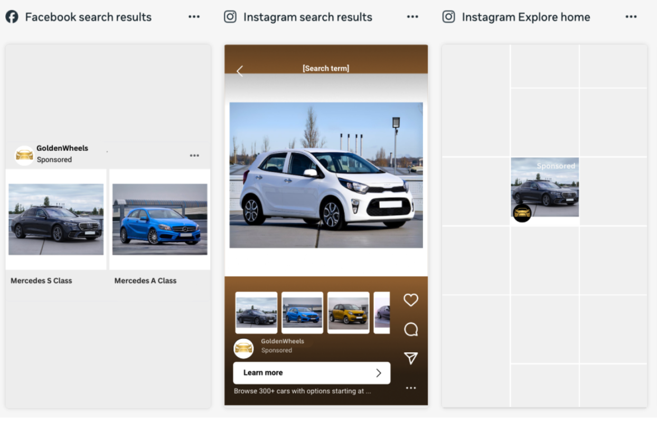Click the heart like icon
This screenshot has width=657, height=441.
(411, 300)
